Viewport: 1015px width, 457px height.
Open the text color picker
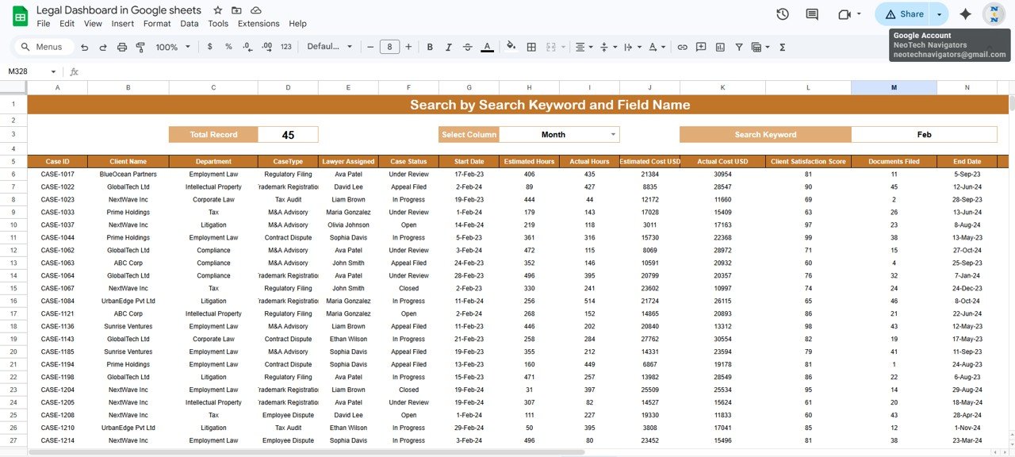[x=487, y=47]
